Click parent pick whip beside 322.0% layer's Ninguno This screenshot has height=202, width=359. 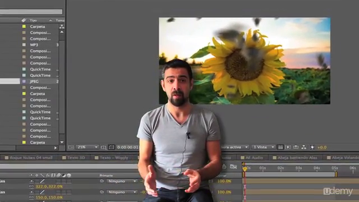tap(102, 181)
